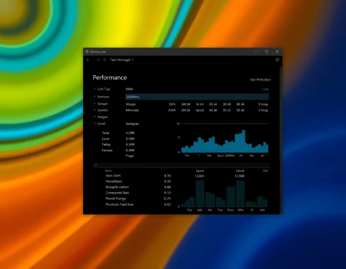Screen dimensions: 346x269
Task: Click the app icon in the title bar
Action: click(87, 52)
